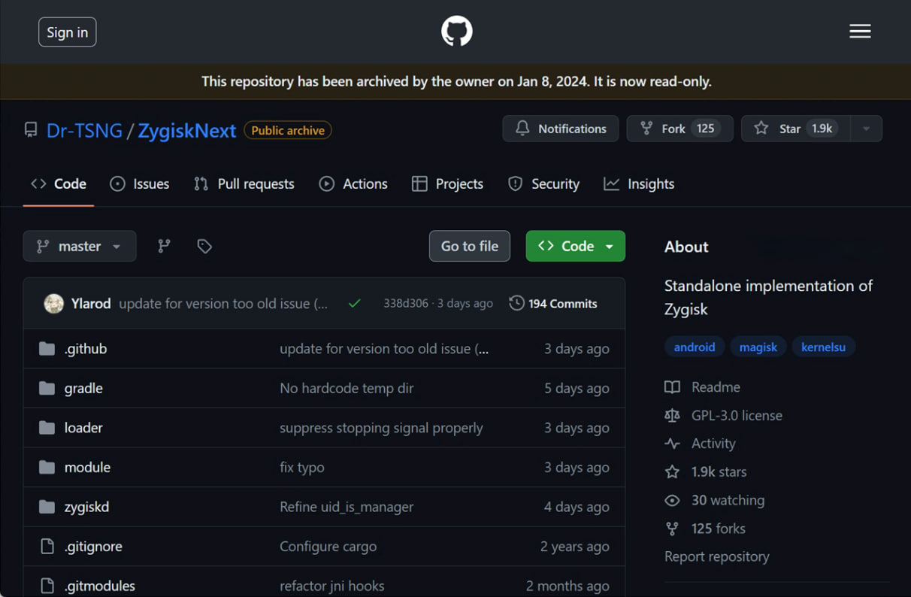
Task: Expand the star lists dropdown arrow
Action: (x=866, y=129)
